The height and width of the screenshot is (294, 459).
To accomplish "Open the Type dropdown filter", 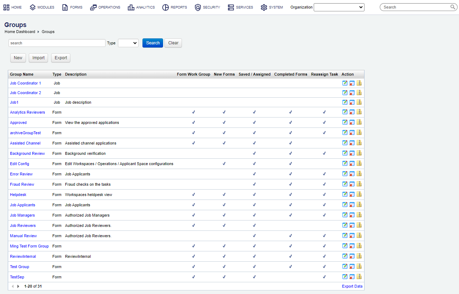I will coord(128,43).
